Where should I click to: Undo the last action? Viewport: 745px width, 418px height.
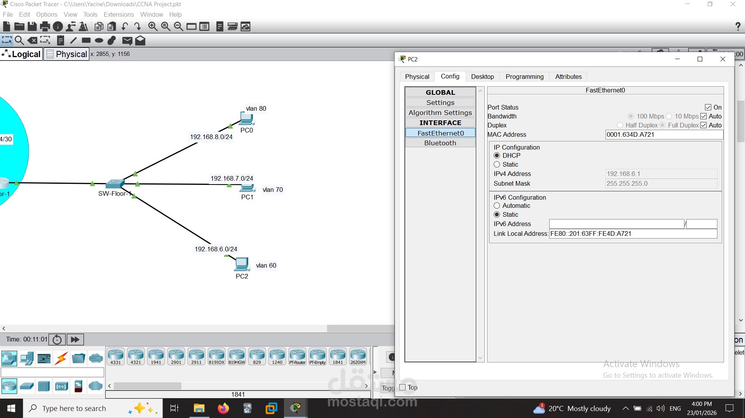(125, 26)
